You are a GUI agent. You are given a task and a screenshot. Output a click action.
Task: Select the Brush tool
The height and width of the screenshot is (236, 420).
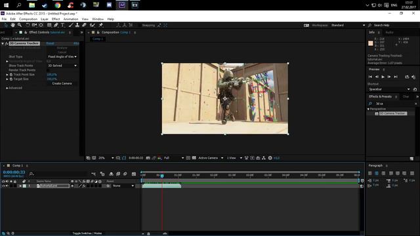(71, 25)
